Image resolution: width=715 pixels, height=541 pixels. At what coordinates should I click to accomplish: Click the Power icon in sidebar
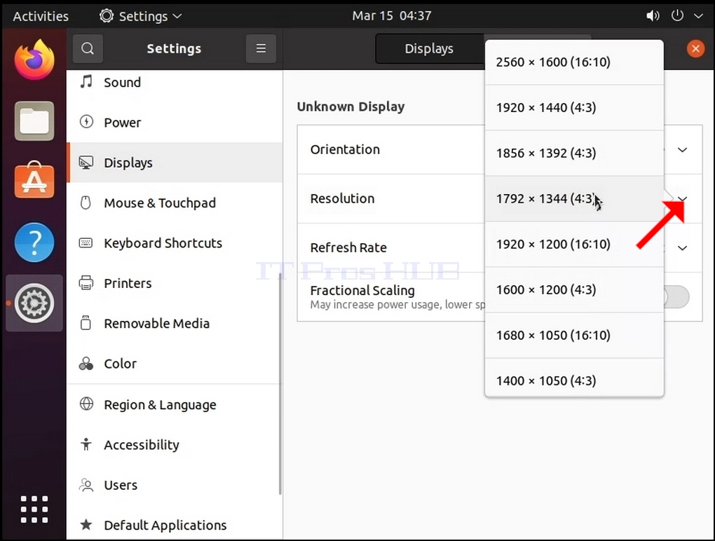(86, 122)
